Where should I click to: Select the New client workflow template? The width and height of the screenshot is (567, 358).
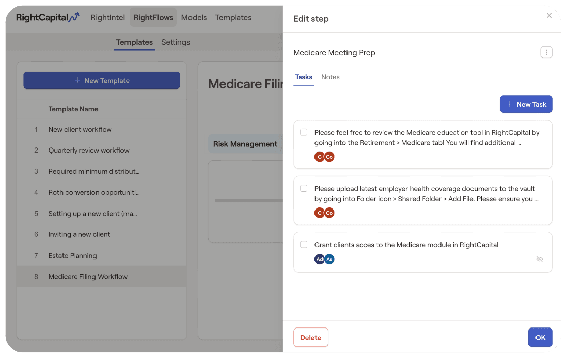point(102,129)
